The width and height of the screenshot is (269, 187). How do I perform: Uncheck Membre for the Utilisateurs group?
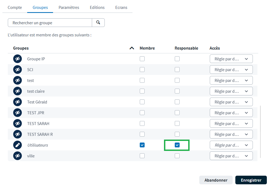142,145
